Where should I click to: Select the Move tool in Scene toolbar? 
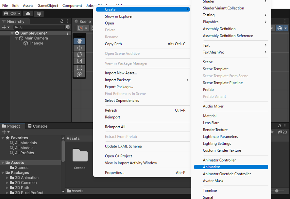(x=79, y=48)
